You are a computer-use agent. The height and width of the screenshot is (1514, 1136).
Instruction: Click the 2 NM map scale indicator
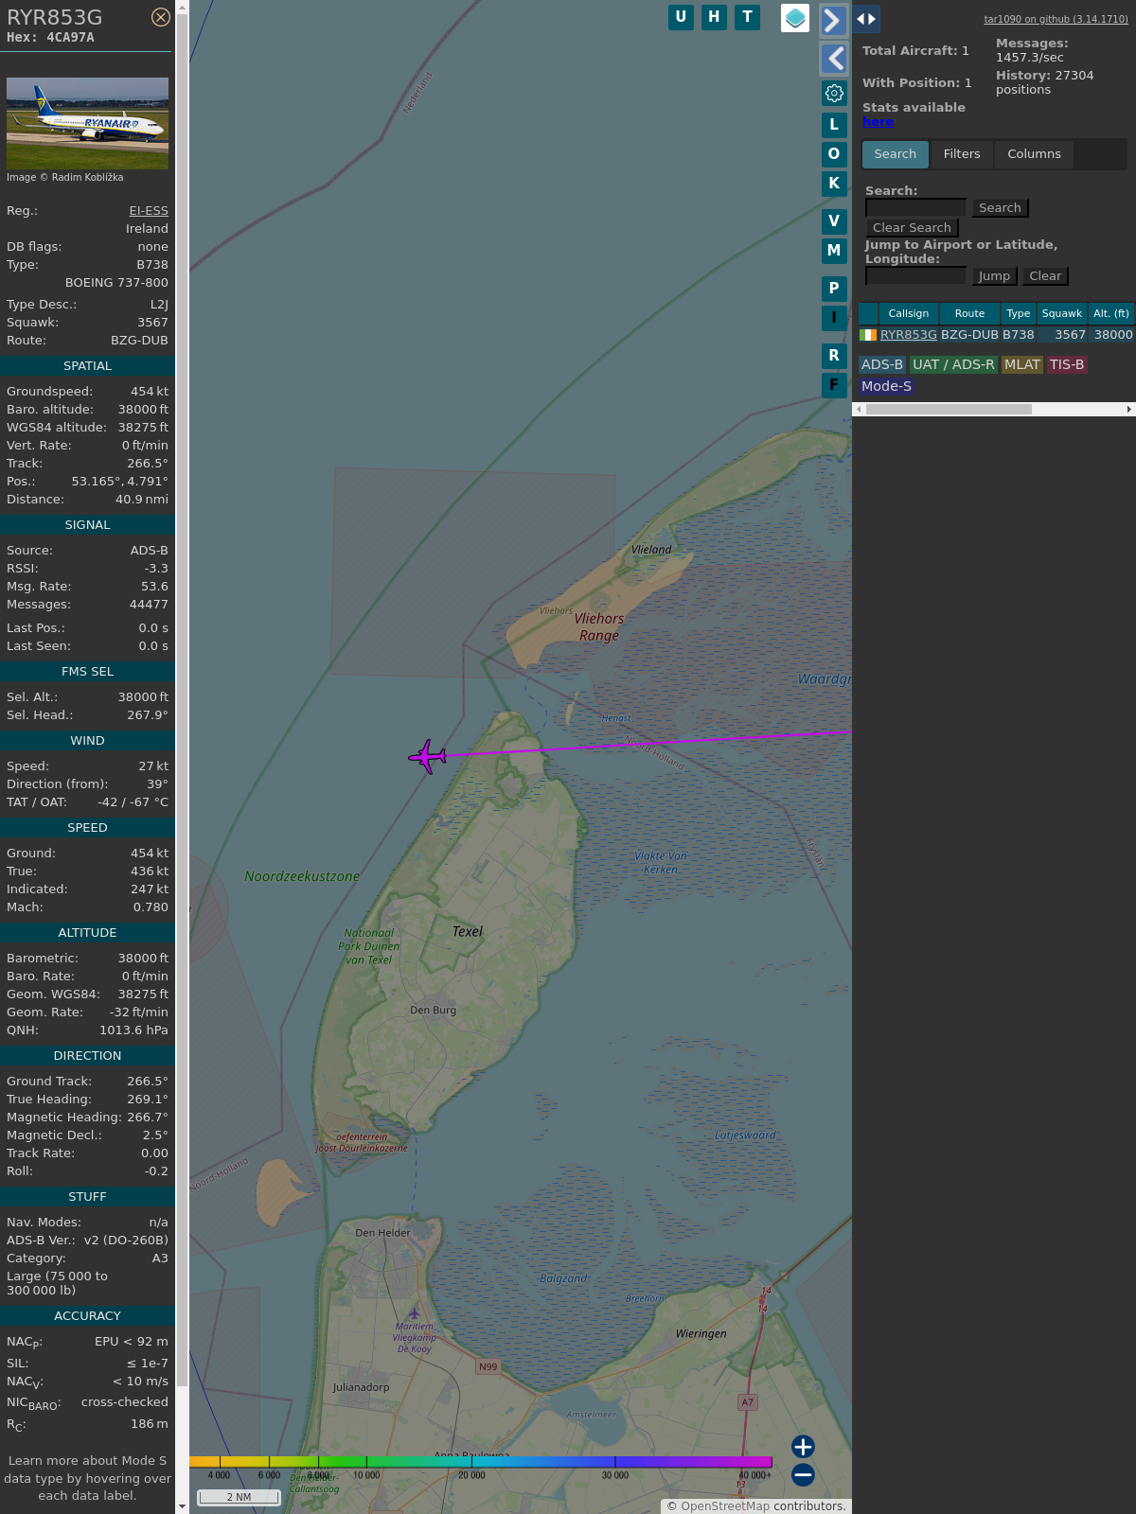[239, 1497]
